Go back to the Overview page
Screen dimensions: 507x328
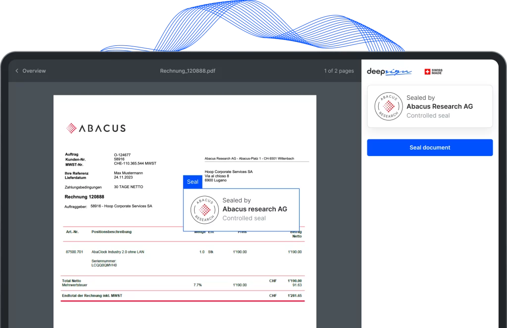point(34,71)
